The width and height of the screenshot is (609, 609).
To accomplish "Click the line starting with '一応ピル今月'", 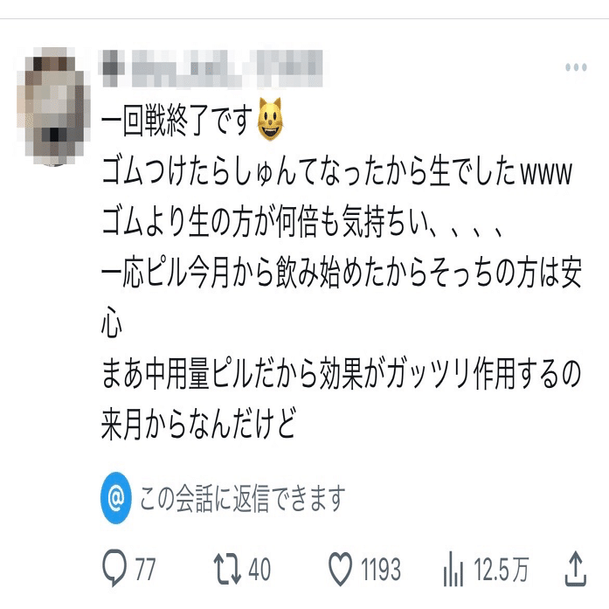I will coord(341,273).
